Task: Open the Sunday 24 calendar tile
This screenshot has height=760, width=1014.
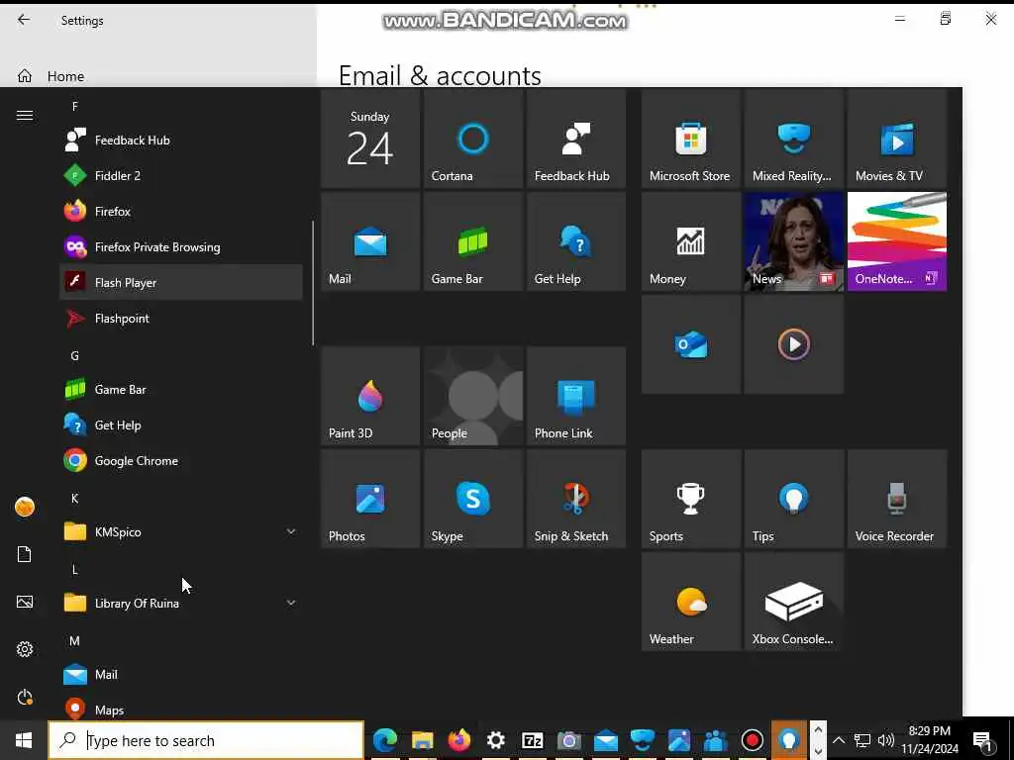Action: pos(370,139)
